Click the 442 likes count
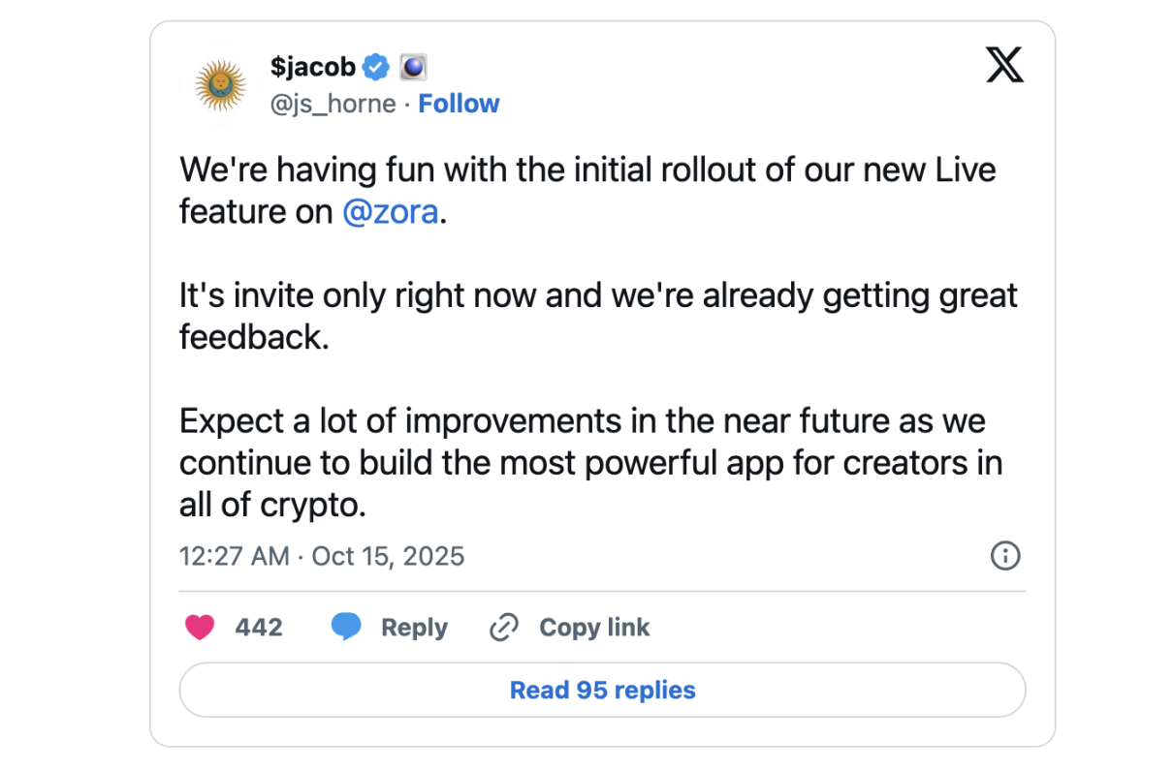Viewport: 1174px width, 771px height. tap(259, 628)
